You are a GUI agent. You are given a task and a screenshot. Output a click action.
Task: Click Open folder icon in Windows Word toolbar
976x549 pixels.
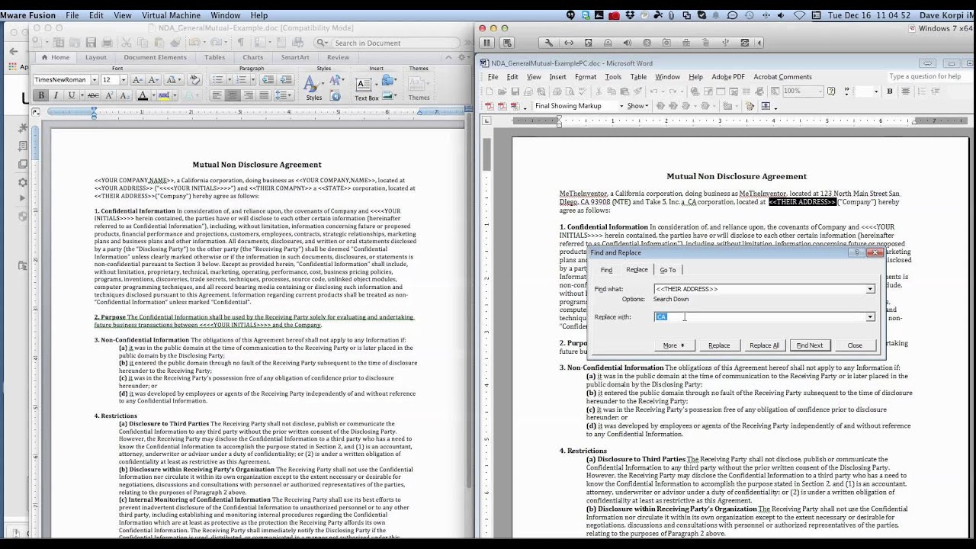(502, 91)
